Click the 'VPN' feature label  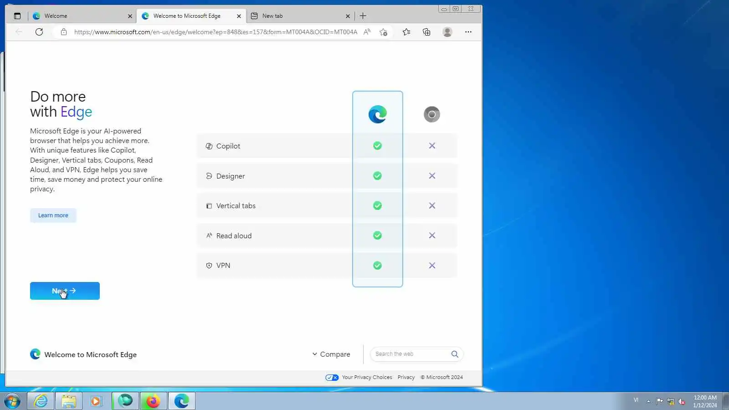coord(223,266)
